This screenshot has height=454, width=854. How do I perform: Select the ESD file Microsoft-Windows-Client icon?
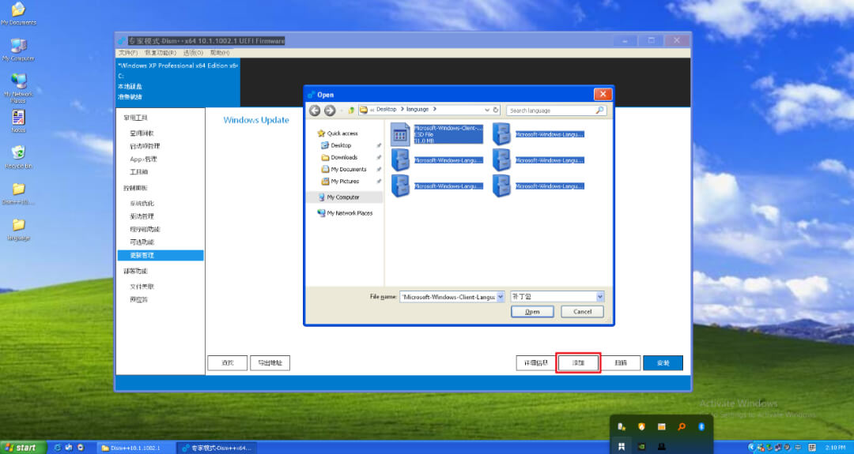[x=401, y=133]
